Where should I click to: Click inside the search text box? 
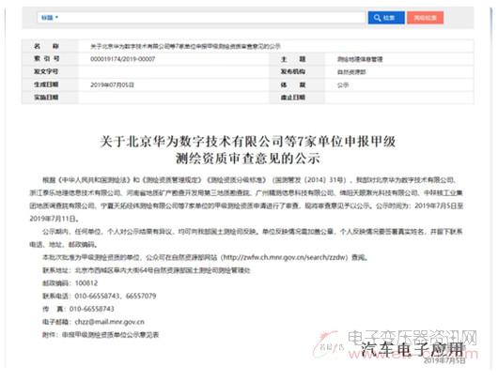click(211, 18)
